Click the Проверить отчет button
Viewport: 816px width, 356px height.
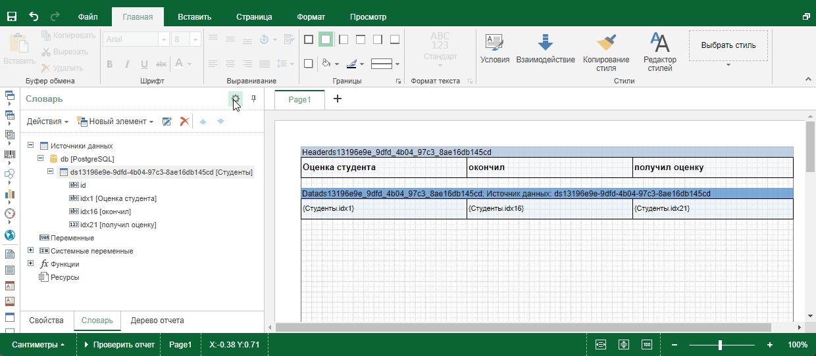pos(119,345)
